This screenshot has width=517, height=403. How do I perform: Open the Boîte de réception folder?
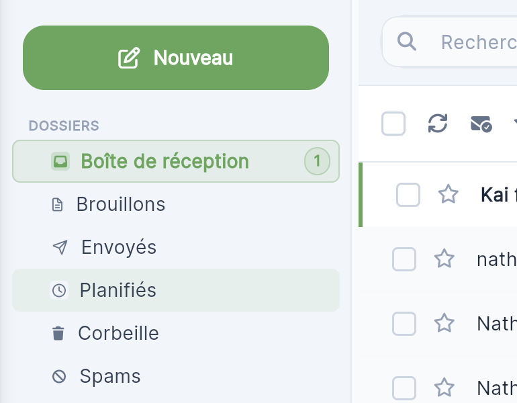[x=176, y=161]
